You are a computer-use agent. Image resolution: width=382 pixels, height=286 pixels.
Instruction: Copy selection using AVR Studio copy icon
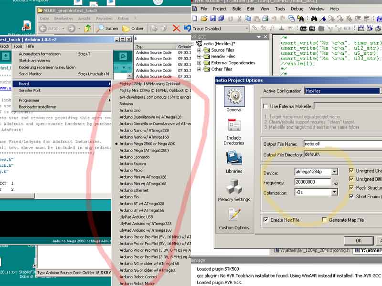coord(248,18)
